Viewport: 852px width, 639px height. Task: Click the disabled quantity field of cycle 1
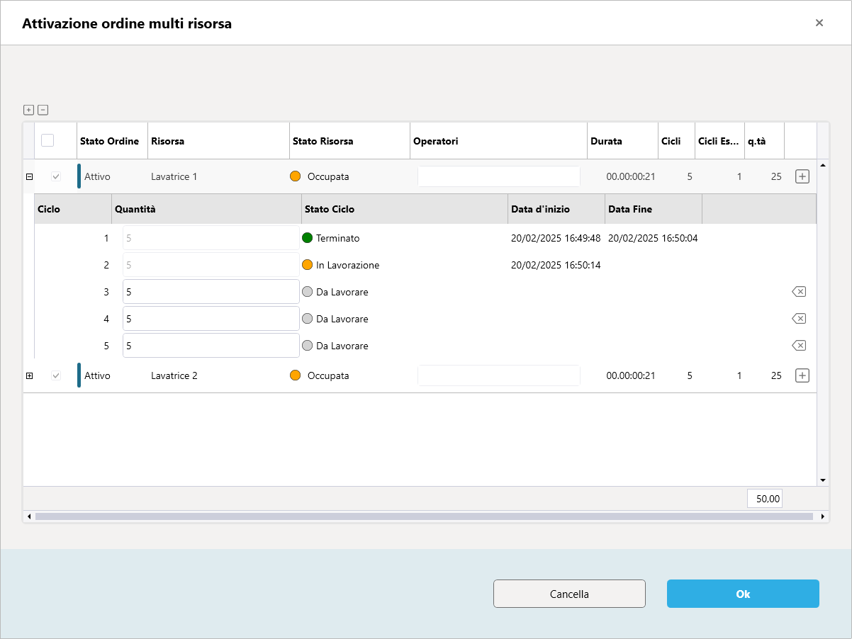click(211, 238)
